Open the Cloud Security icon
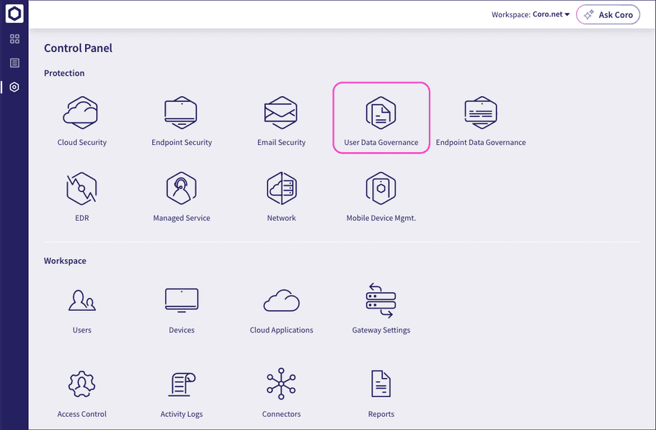 point(80,113)
